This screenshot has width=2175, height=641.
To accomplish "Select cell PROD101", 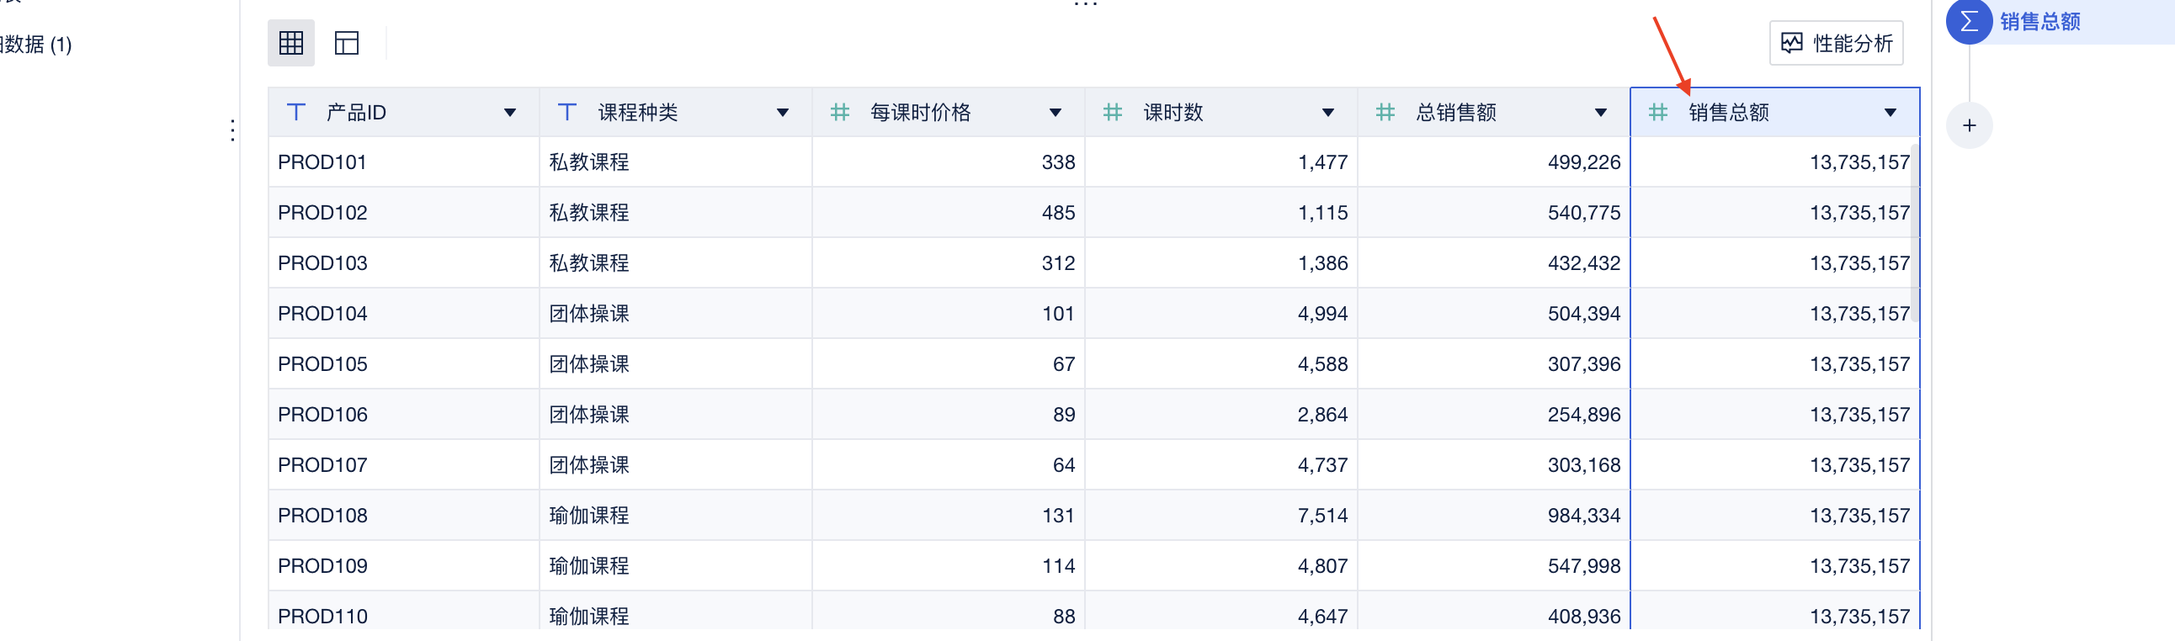I will [x=403, y=162].
